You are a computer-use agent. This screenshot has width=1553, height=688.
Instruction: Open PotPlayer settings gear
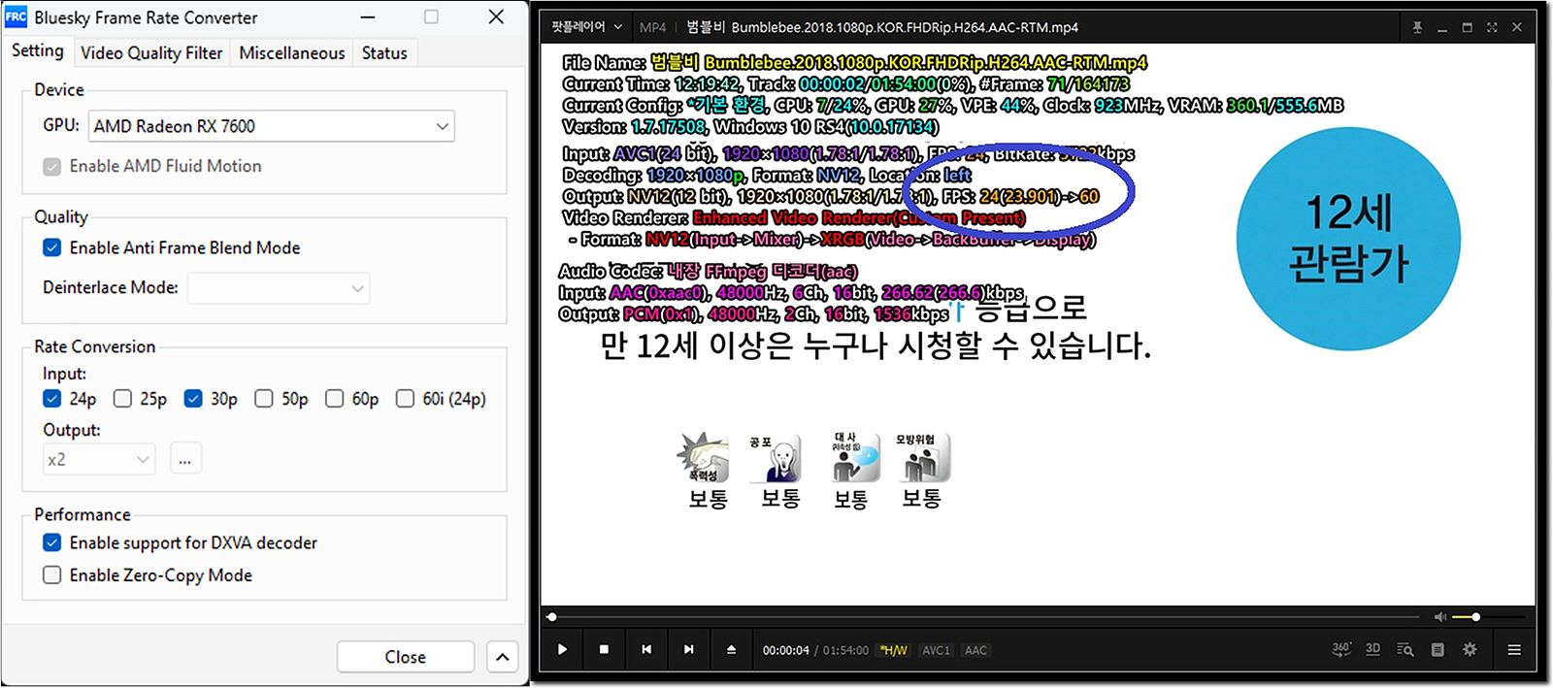tap(1470, 650)
